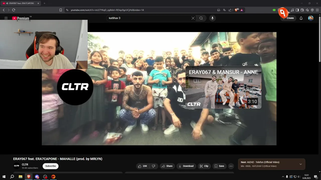321x180 pixels.
Task: Open Discord from the taskbar
Action: 37,176
